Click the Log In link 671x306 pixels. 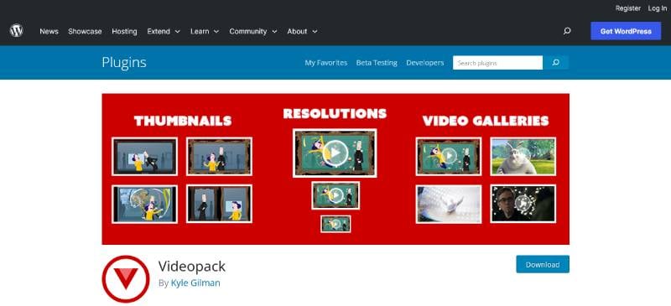click(657, 8)
